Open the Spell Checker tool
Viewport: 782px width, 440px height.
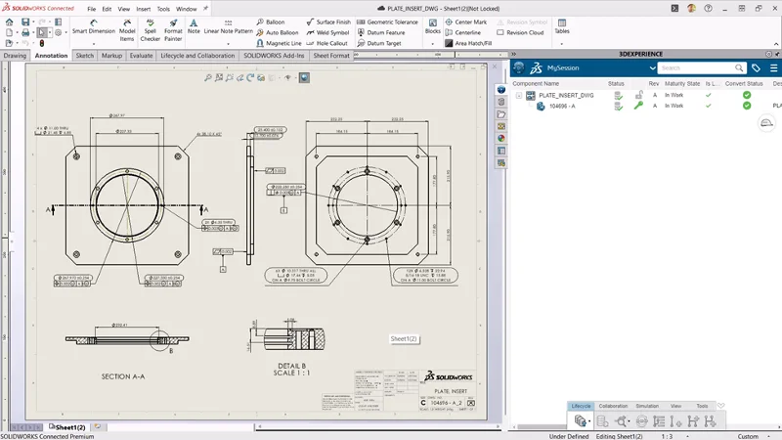[150, 26]
